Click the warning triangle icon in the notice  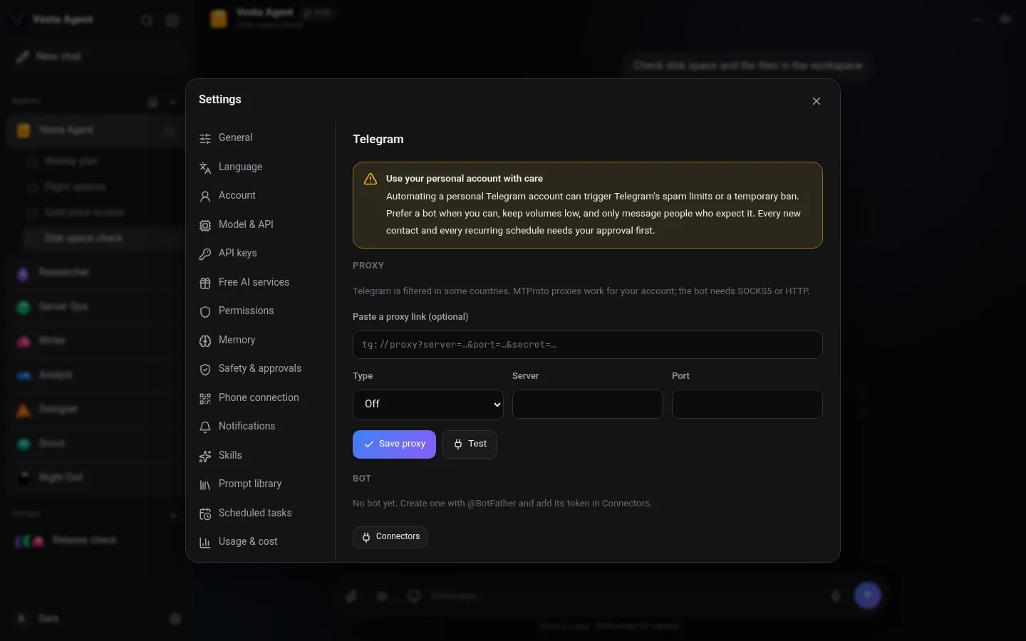coord(370,179)
